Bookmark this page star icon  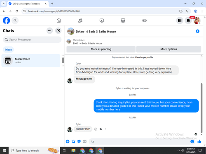(x=187, y=11)
